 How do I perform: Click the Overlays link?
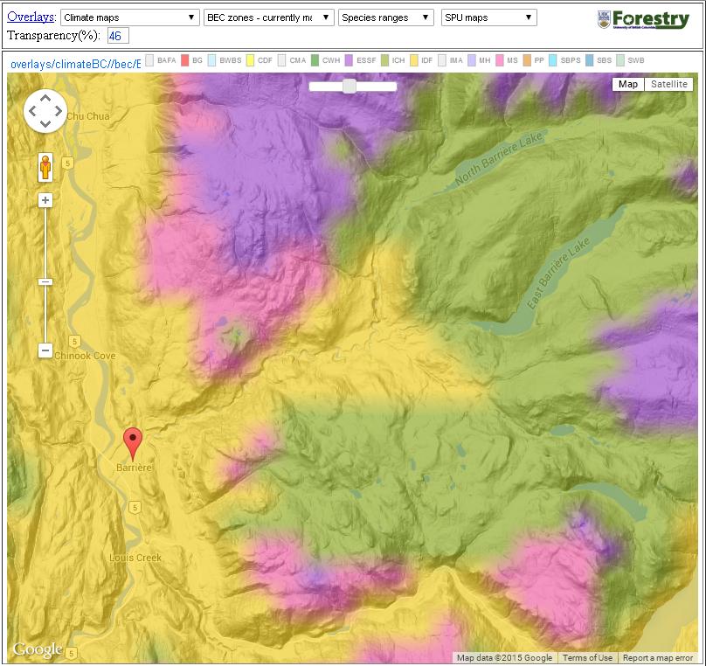pyautogui.click(x=31, y=17)
